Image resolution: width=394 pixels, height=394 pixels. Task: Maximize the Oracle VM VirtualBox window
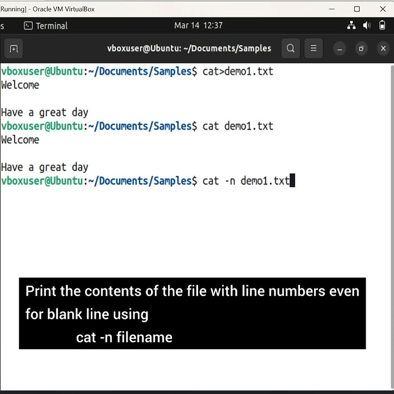(357, 9)
